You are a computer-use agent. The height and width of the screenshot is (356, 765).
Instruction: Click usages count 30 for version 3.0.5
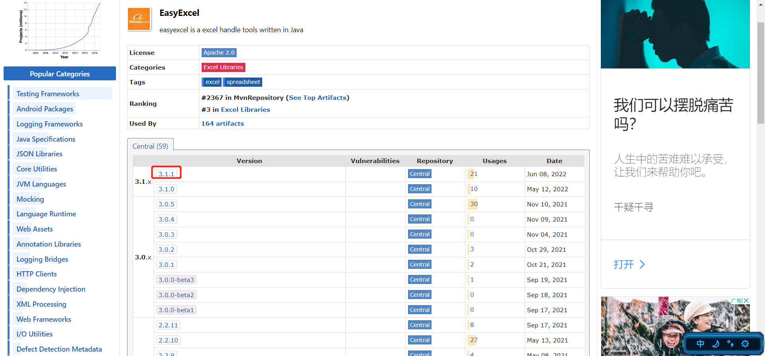(474, 204)
